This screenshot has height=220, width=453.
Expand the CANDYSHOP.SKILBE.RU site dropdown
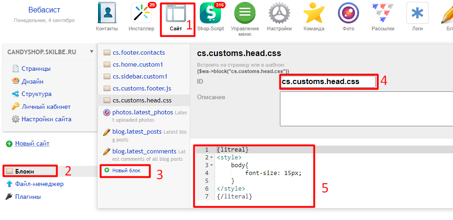coord(92,51)
